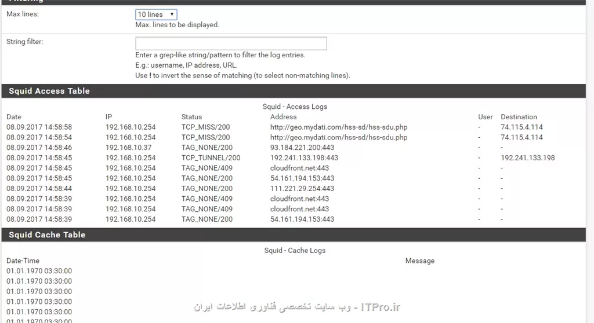Screen dimensions: 594x323
Task: Click destination 192.241.133.198
Action: point(528,157)
